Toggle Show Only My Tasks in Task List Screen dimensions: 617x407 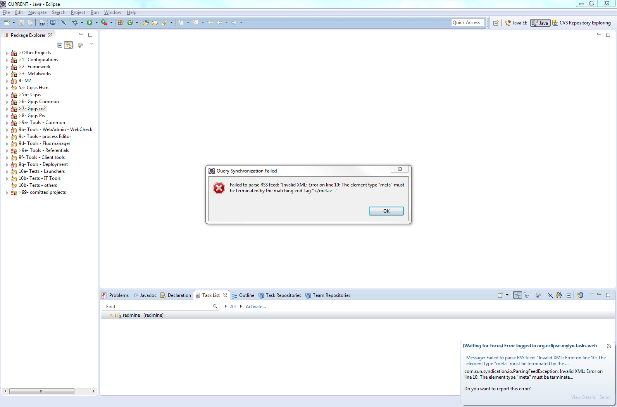pyautogui.click(x=559, y=295)
